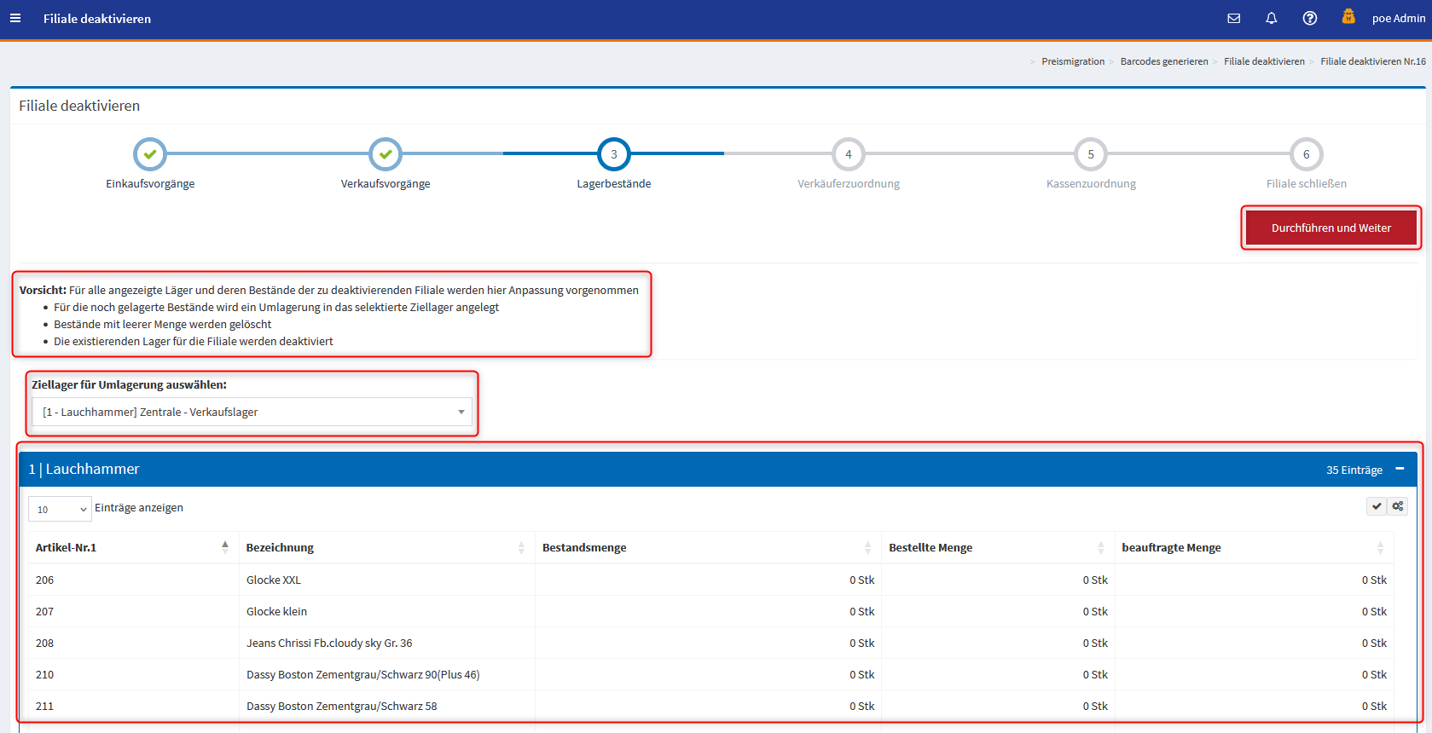Click the orange user avatar icon
The height and width of the screenshot is (733, 1432).
coord(1348,16)
